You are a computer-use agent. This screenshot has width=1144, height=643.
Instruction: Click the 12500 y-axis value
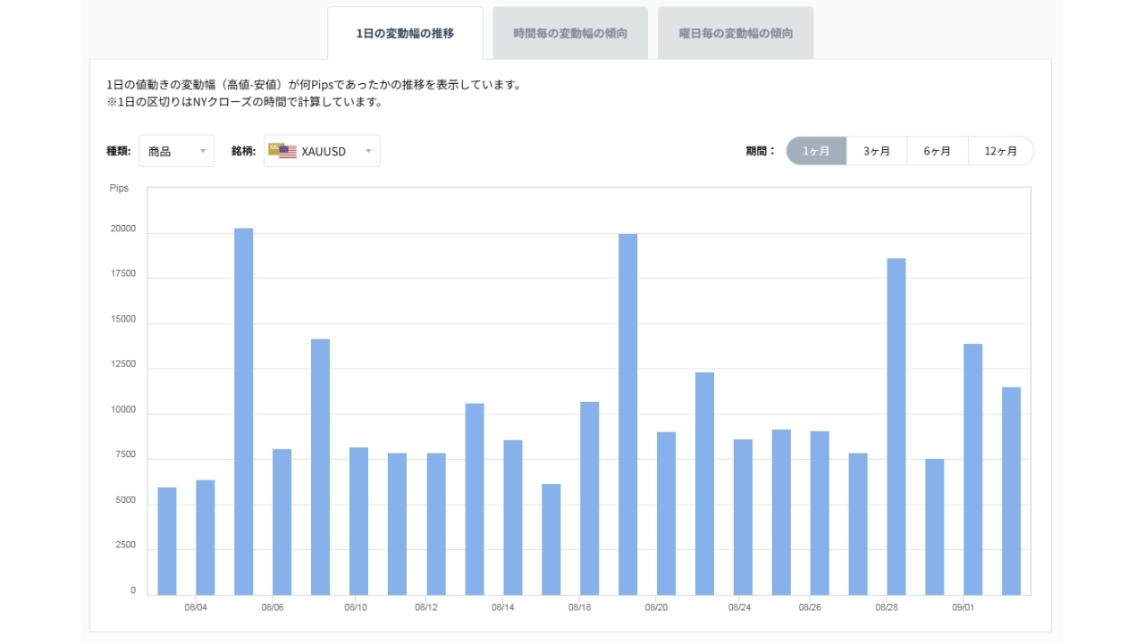pyautogui.click(x=123, y=364)
